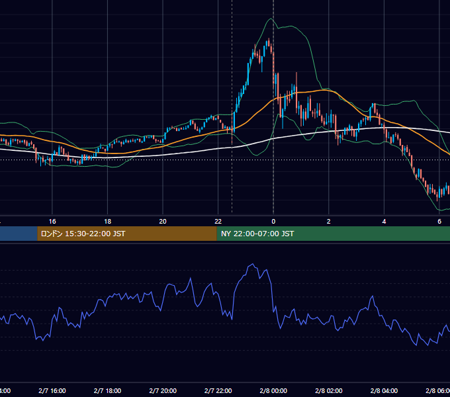Click the NY 22:00-07:00 JST session bar
The width and height of the screenshot is (450, 397).
[333, 234]
